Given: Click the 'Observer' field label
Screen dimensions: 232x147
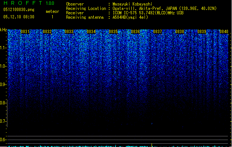Looking at the screenshot, I should pos(75,4).
